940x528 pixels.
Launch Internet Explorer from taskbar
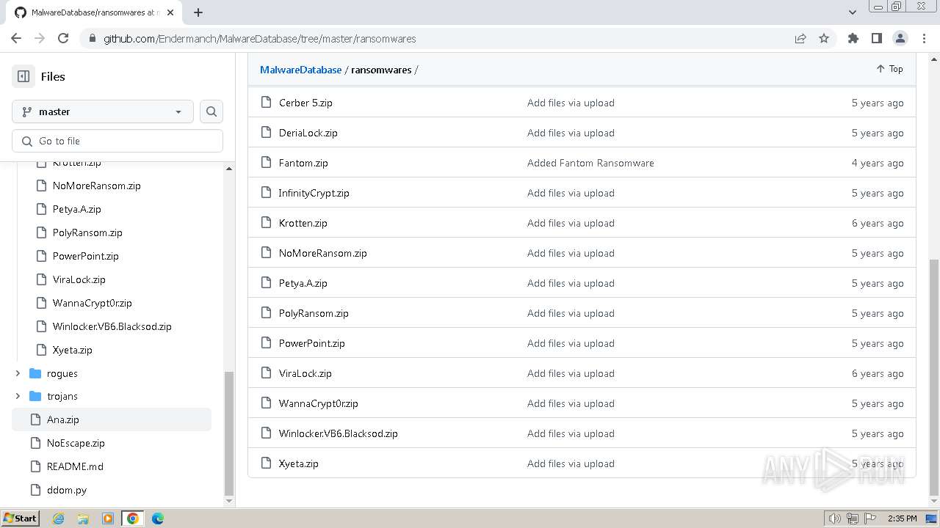tap(58, 518)
